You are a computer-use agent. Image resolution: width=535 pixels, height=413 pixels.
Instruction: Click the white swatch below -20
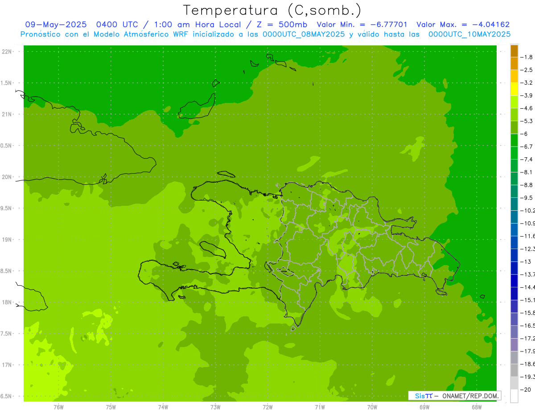pyautogui.click(x=514, y=396)
